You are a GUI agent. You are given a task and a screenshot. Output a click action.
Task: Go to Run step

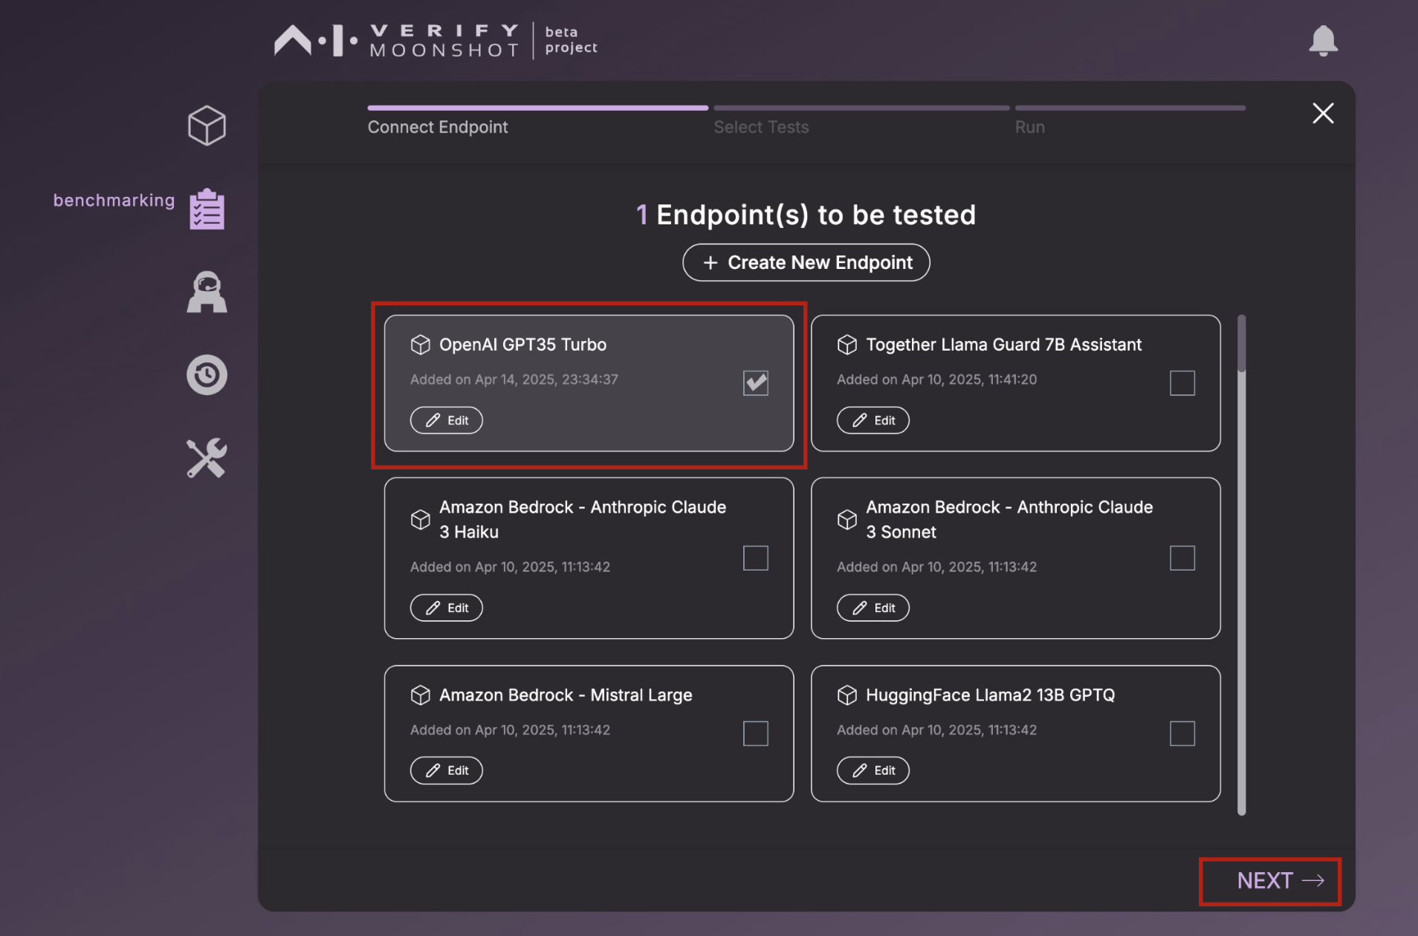[1030, 127]
